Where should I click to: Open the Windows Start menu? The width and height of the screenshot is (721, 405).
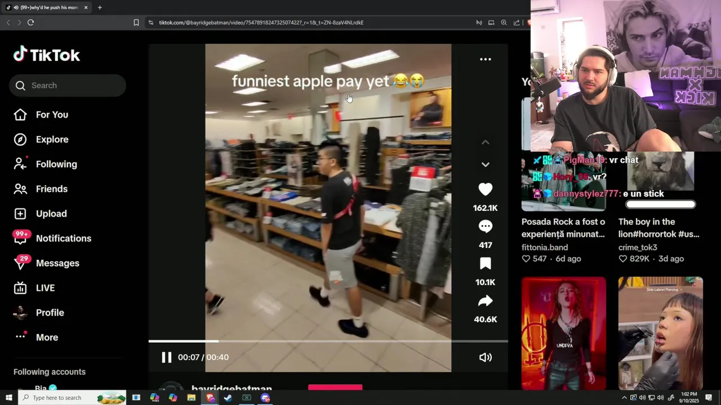[x=8, y=398]
